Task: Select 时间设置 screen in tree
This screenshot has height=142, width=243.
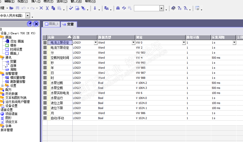Action: tap(16, 49)
